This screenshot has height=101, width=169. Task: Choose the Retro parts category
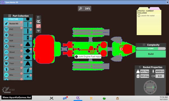tap(13, 58)
